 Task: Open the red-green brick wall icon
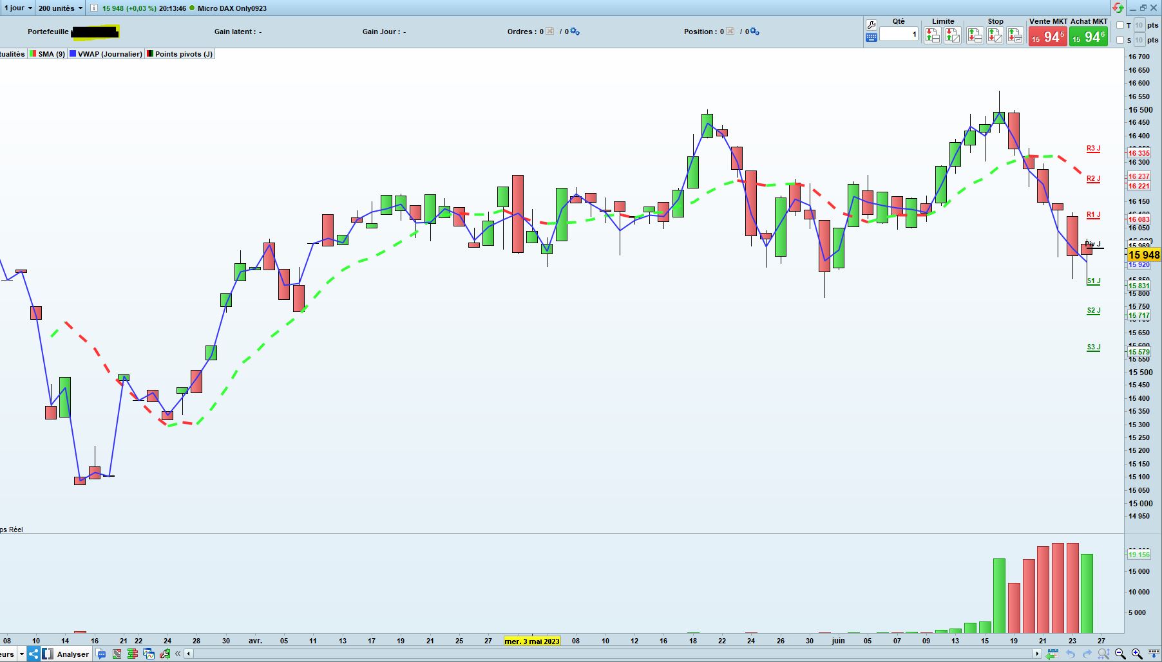(x=133, y=654)
